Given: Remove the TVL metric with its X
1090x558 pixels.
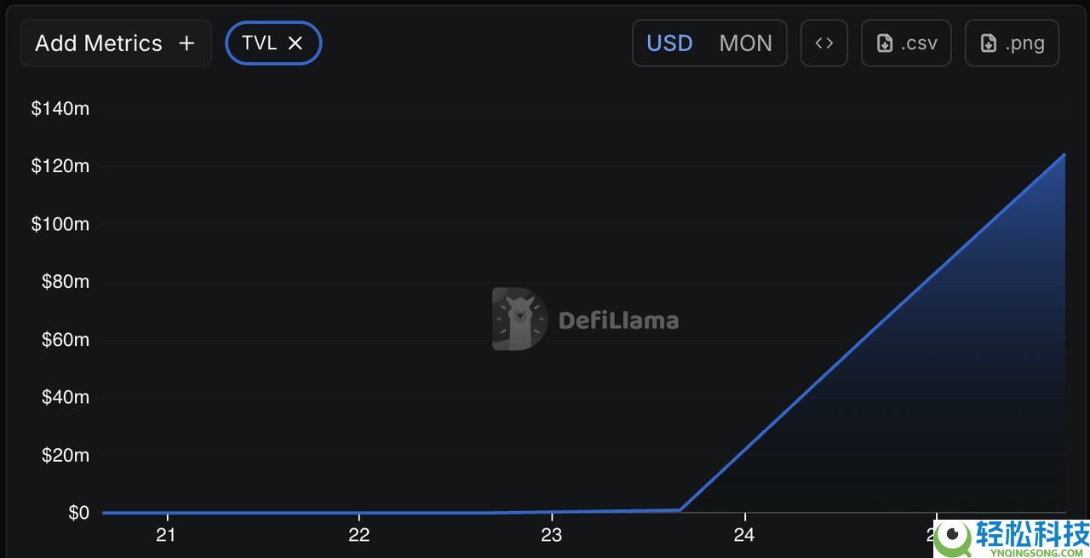Looking at the screenshot, I should (295, 43).
